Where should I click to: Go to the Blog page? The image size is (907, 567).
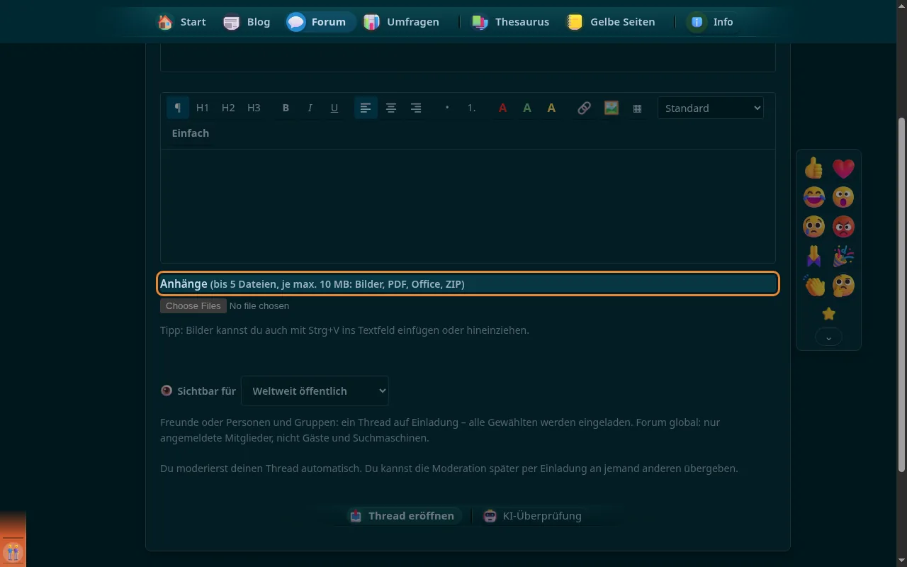(247, 22)
